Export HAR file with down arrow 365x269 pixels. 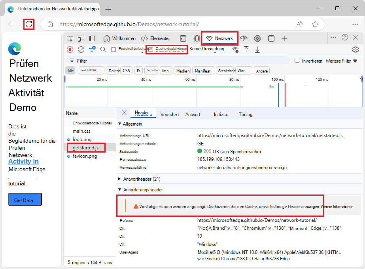tap(257, 50)
